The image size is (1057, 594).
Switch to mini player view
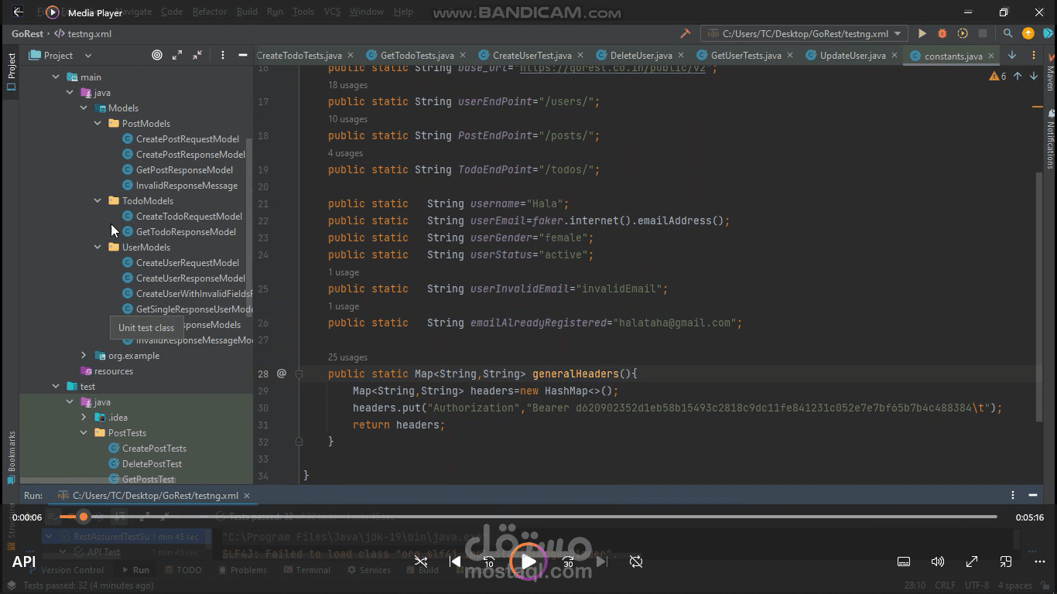(1006, 562)
